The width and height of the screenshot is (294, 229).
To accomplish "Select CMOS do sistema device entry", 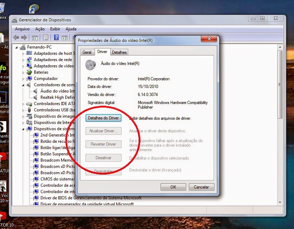I will (x=58, y=179).
